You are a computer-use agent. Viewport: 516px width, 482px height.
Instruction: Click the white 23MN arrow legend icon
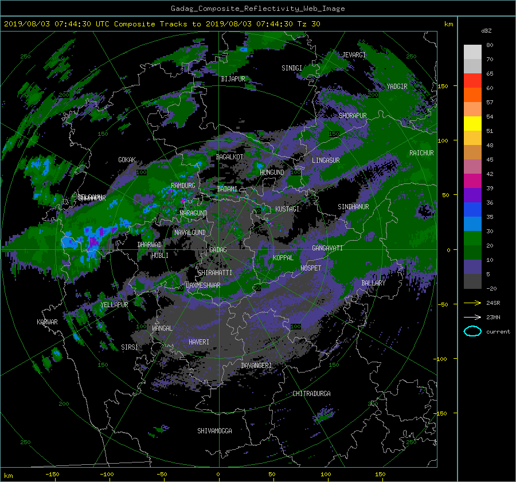click(472, 317)
